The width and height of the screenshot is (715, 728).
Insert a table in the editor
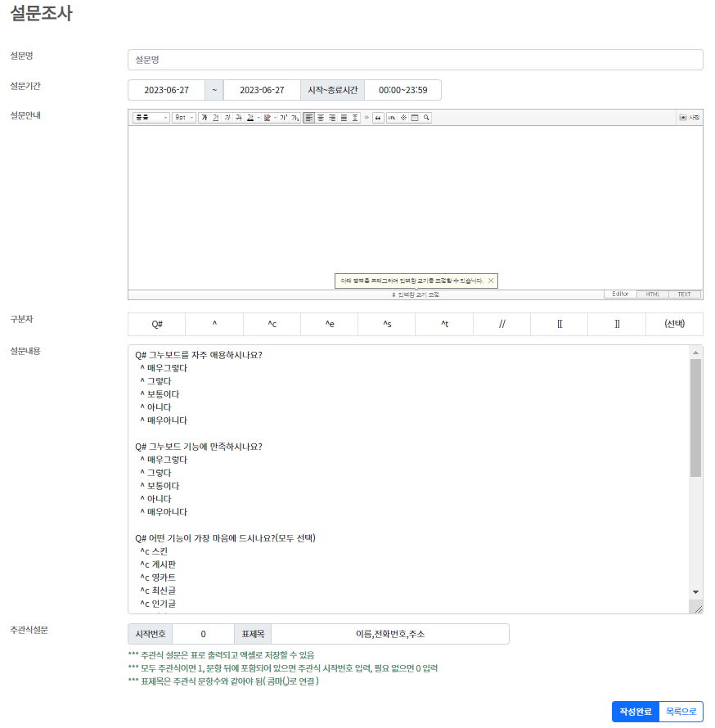tap(415, 118)
